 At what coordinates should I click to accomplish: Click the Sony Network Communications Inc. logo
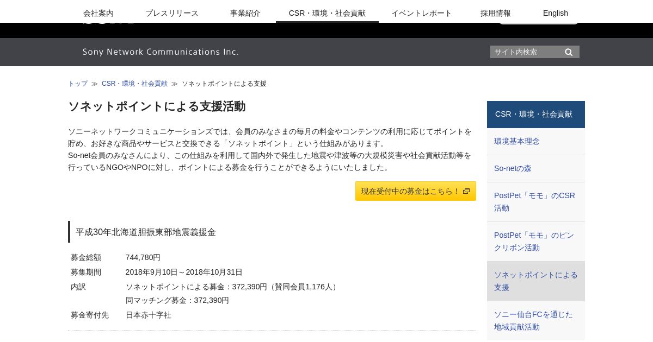(161, 52)
